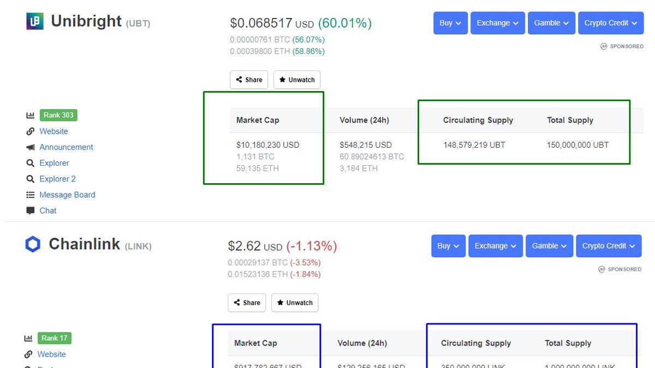Click the Chainlink hexagon logo icon
The height and width of the screenshot is (368, 655).
tap(33, 244)
